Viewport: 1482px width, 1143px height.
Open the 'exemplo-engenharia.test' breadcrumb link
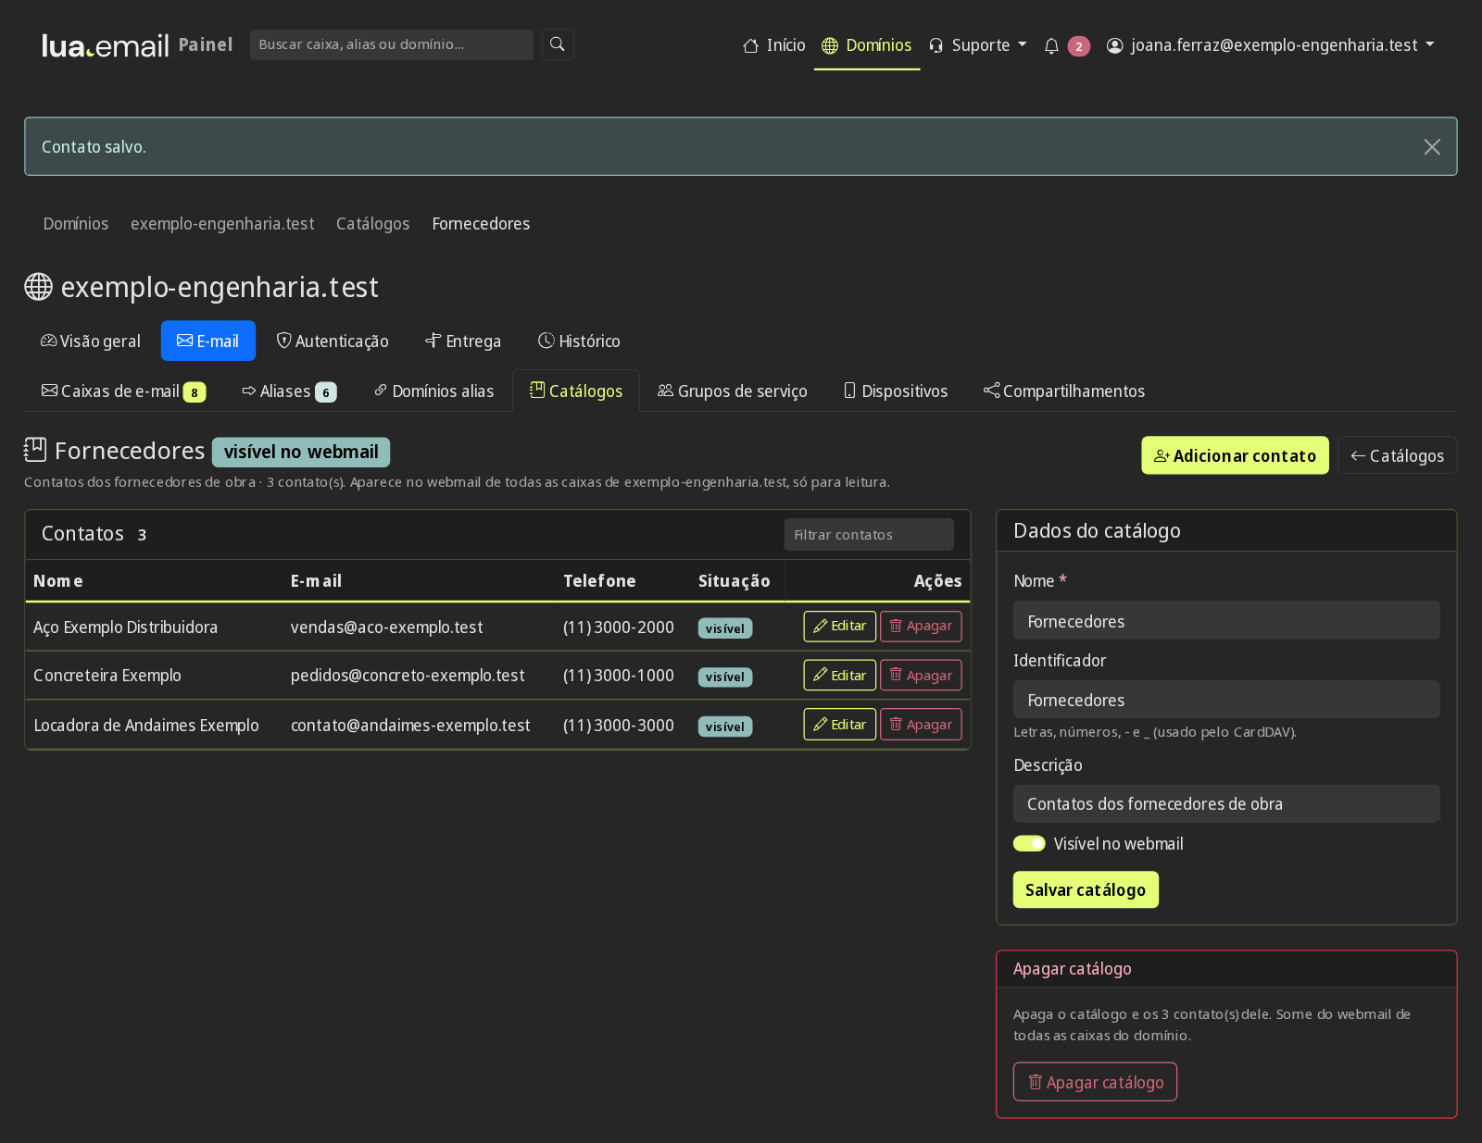[x=222, y=224]
